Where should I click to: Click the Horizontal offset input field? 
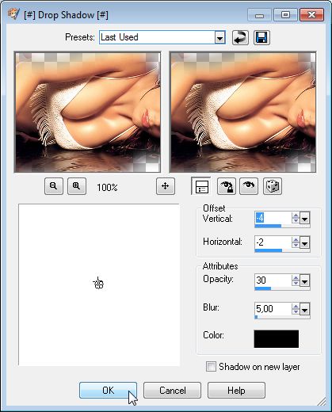pos(273,242)
